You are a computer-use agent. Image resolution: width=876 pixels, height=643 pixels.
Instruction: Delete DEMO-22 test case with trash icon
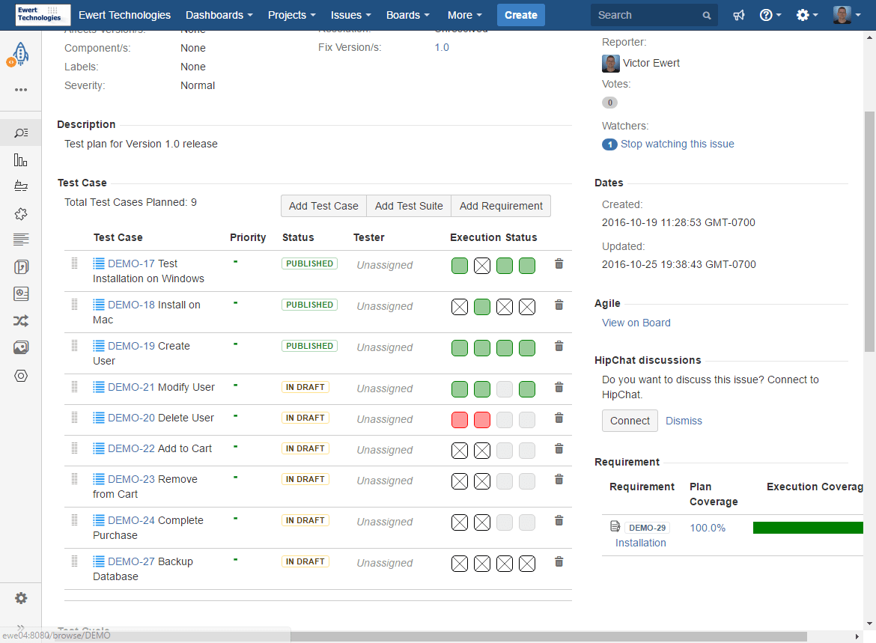pos(559,449)
